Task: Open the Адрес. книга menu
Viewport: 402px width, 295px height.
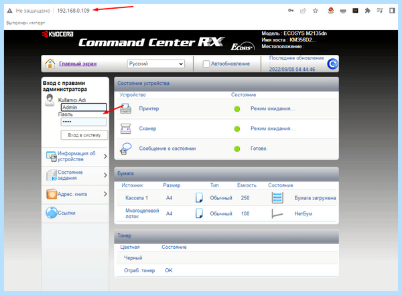Action: [x=72, y=194]
